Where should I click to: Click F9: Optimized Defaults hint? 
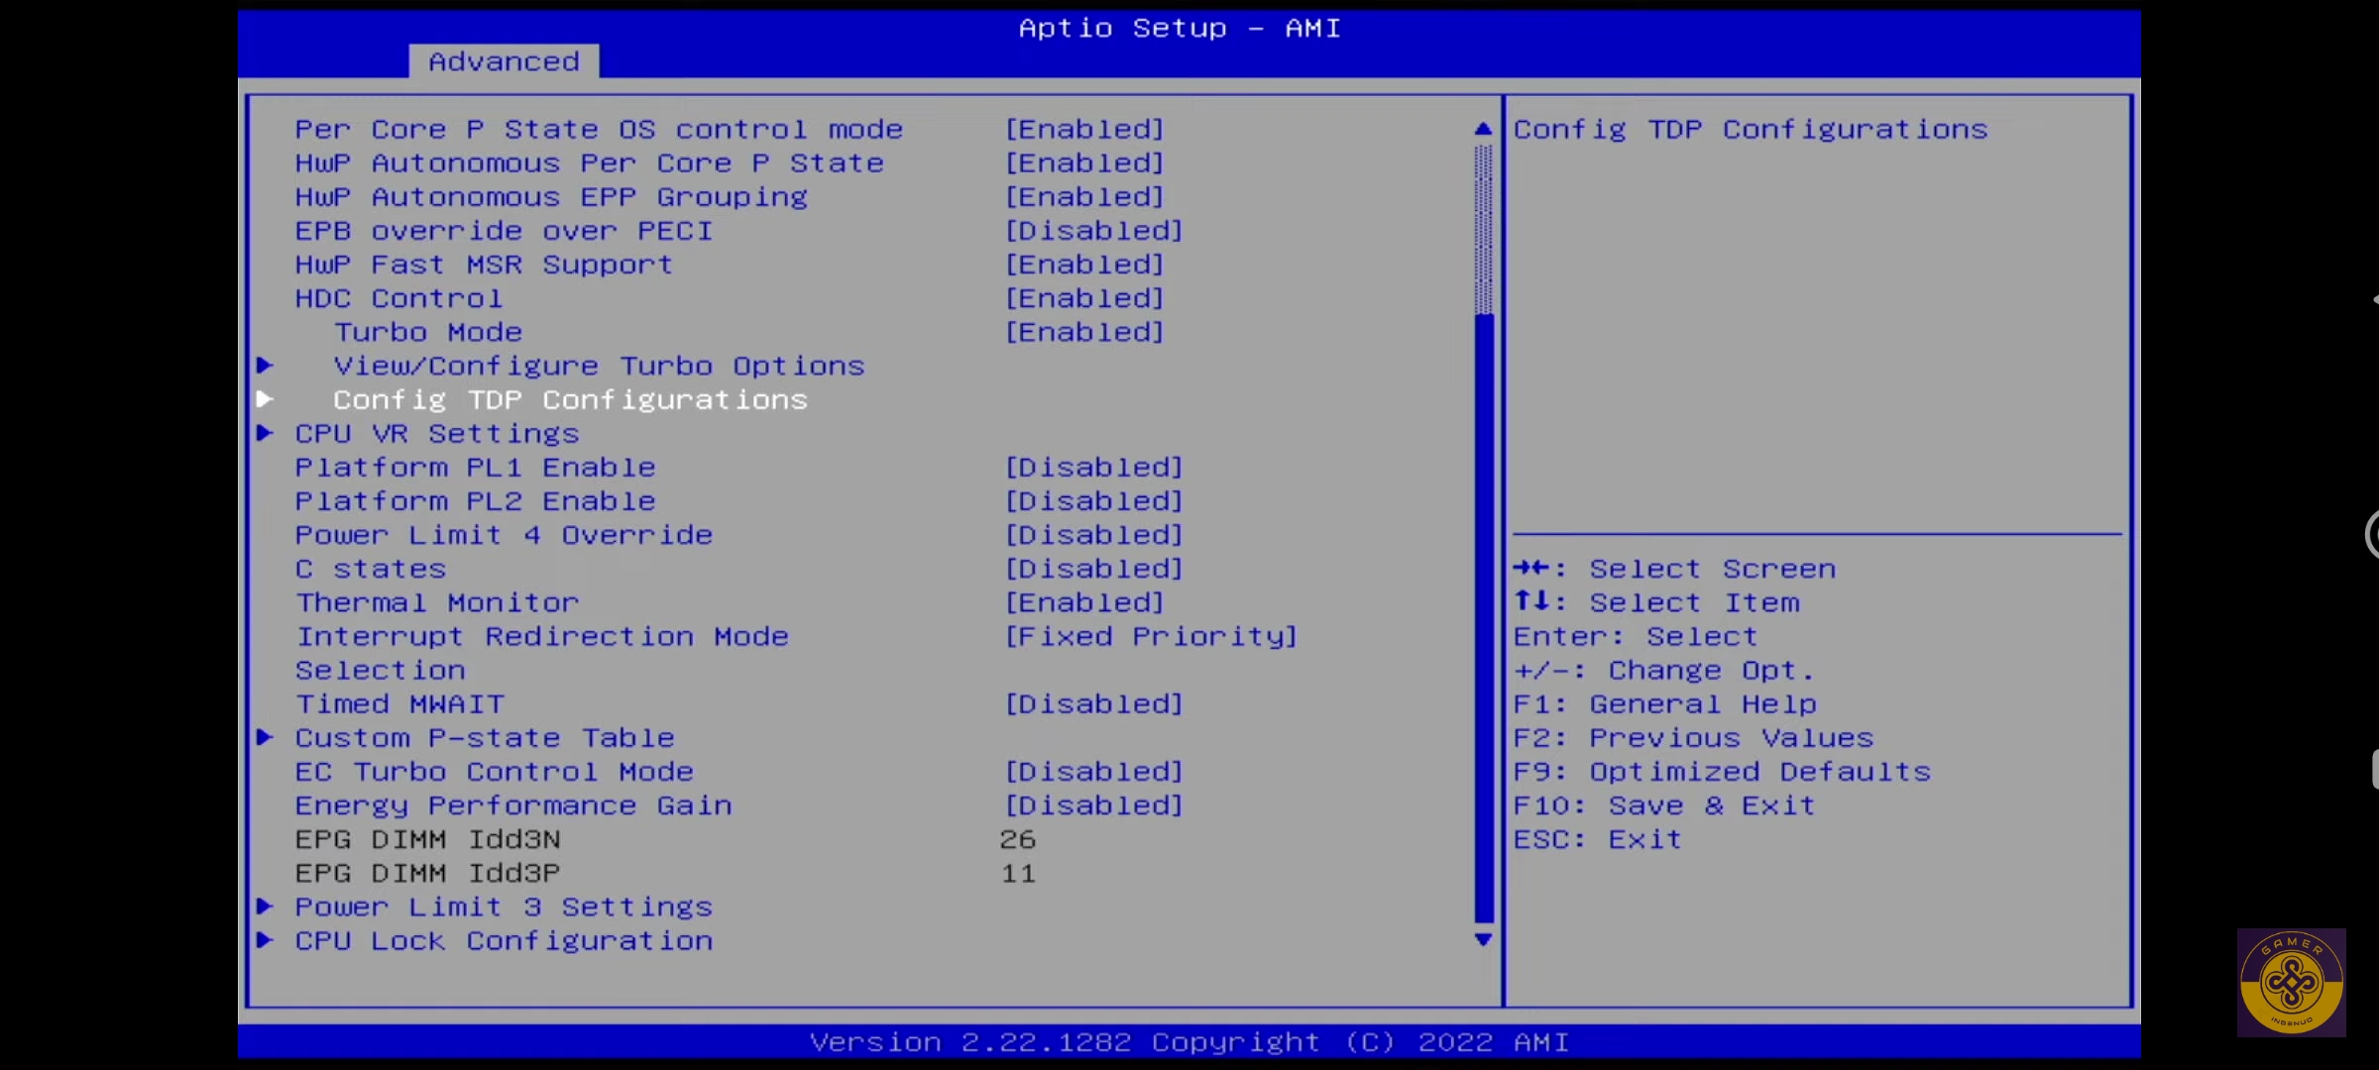pos(1722,772)
